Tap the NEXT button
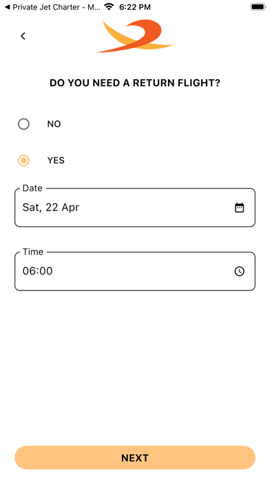 click(135, 458)
